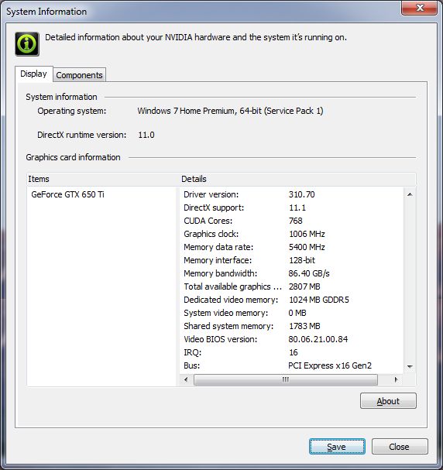Click the horizontal scrollbar thumb
443x470 pixels.
286,379
